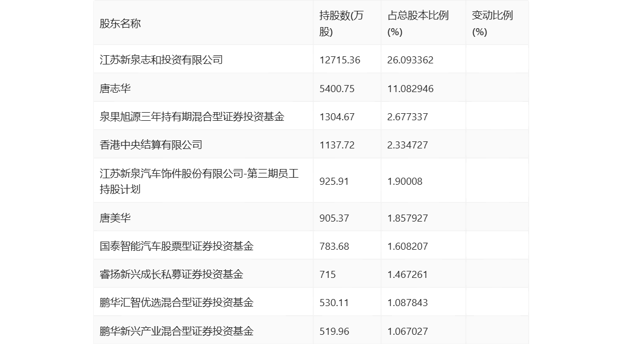The height and width of the screenshot is (344, 622).
Task: Click the ratio value 1.90008
Action: 405,181
